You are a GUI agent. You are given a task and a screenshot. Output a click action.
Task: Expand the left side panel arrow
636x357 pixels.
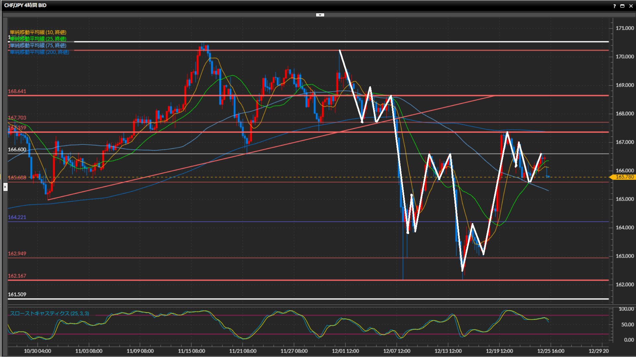click(x=5, y=187)
